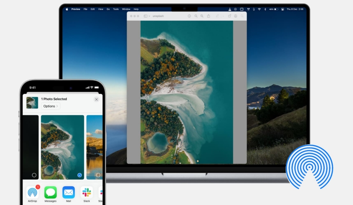
Task: Open the Bluetooth menu bar item
Action: coord(265,9)
